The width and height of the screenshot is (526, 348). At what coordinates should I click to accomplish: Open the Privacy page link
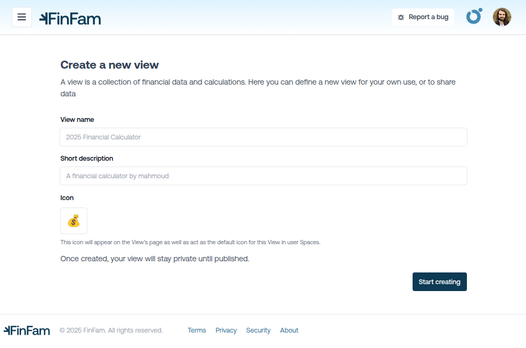pos(226,330)
